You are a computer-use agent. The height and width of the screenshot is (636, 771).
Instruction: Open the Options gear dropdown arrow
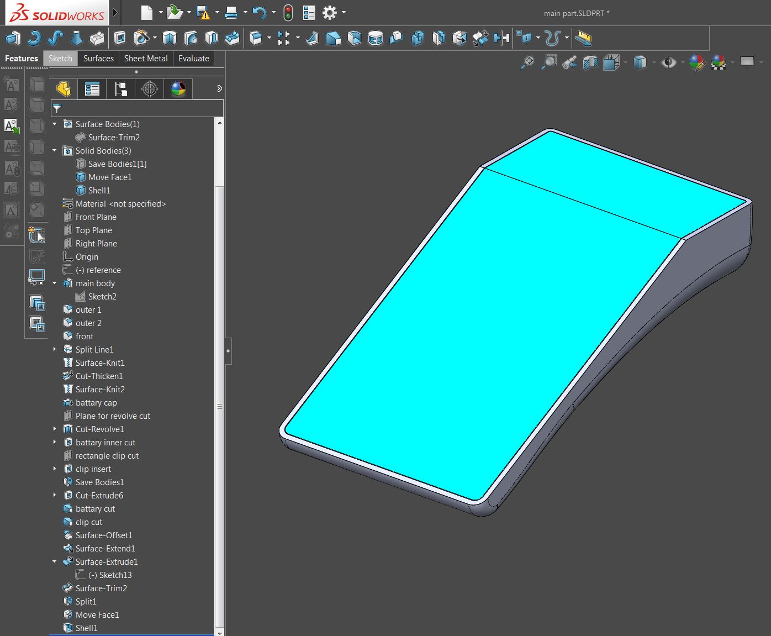point(344,13)
